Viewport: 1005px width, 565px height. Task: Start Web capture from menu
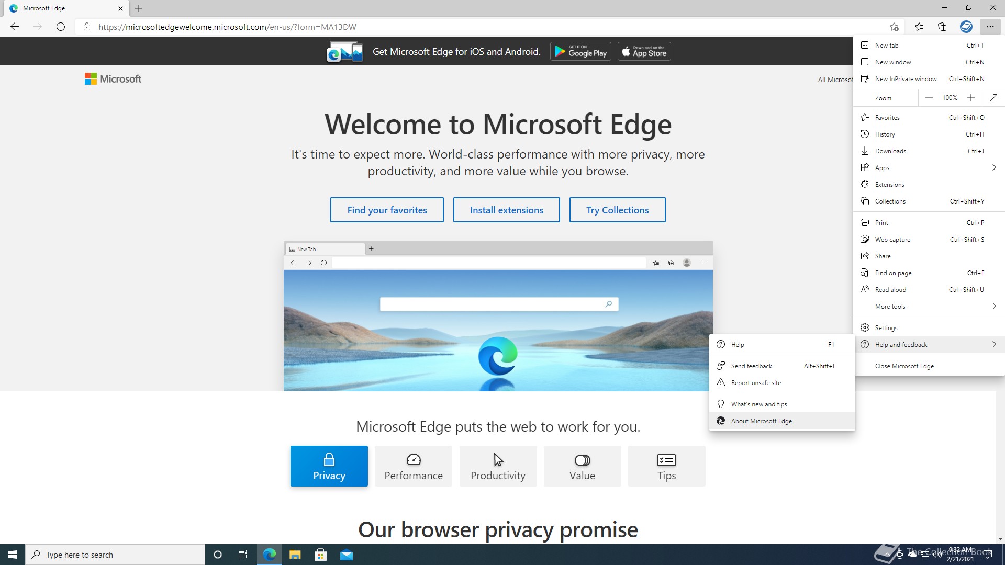(x=929, y=240)
